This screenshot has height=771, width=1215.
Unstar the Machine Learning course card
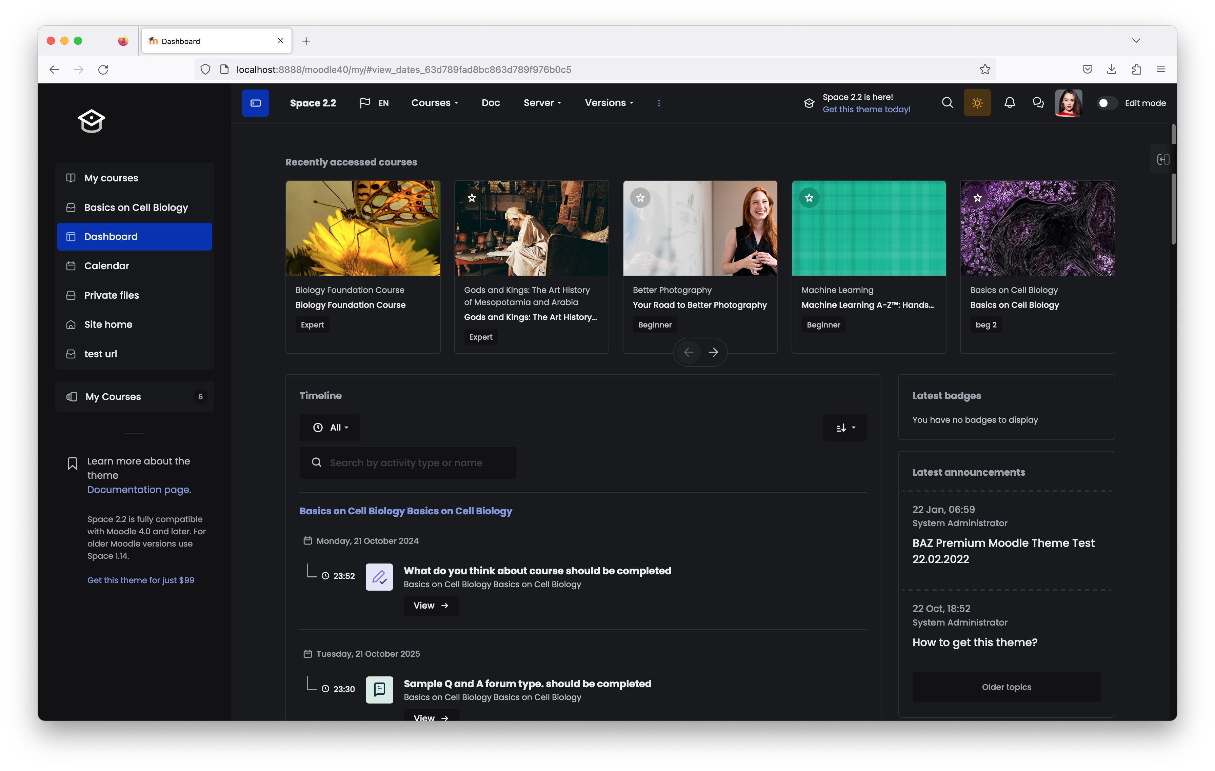pyautogui.click(x=809, y=198)
